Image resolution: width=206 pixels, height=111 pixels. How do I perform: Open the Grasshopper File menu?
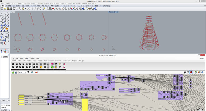coord(13,58)
